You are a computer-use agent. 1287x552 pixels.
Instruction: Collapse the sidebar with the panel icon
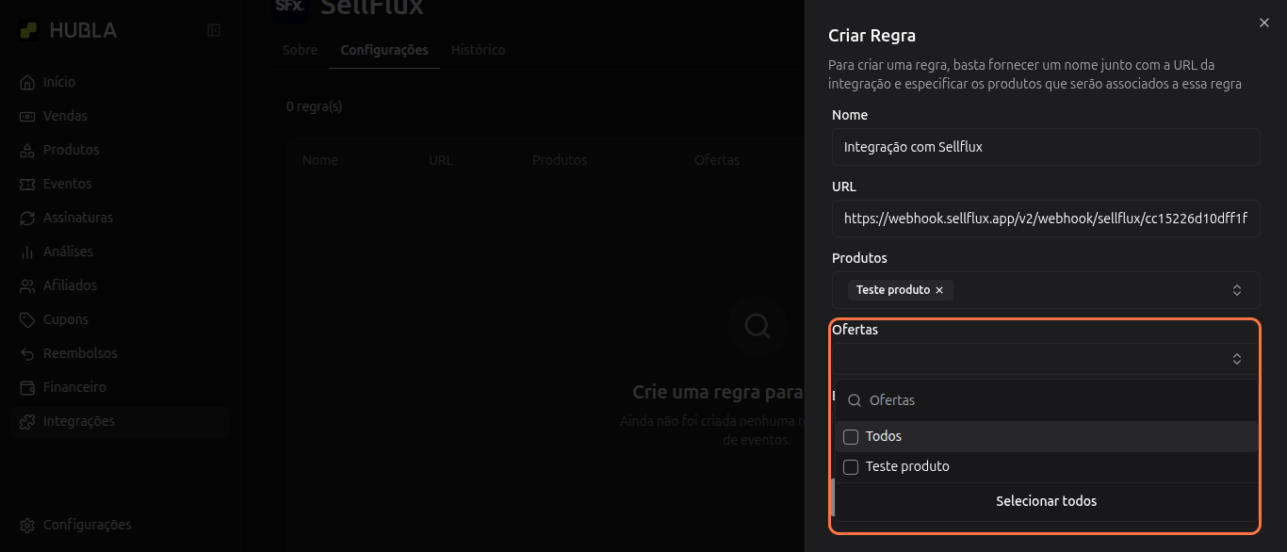click(x=214, y=30)
